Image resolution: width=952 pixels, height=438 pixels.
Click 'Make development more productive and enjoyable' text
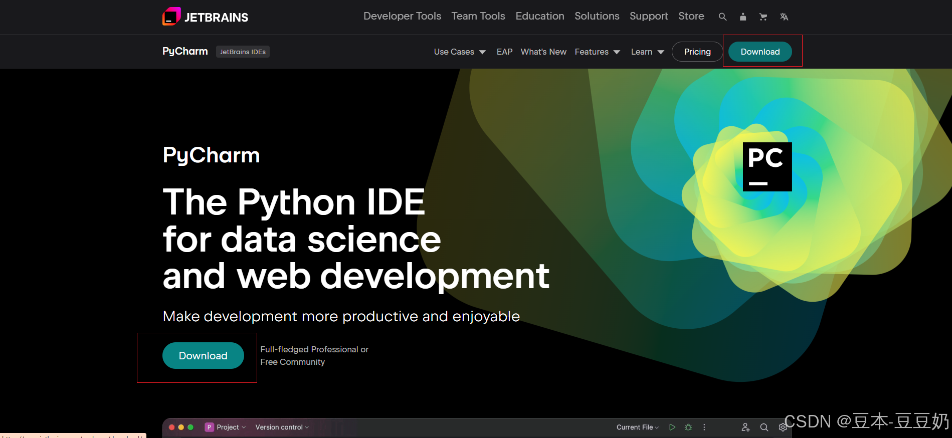click(x=341, y=316)
